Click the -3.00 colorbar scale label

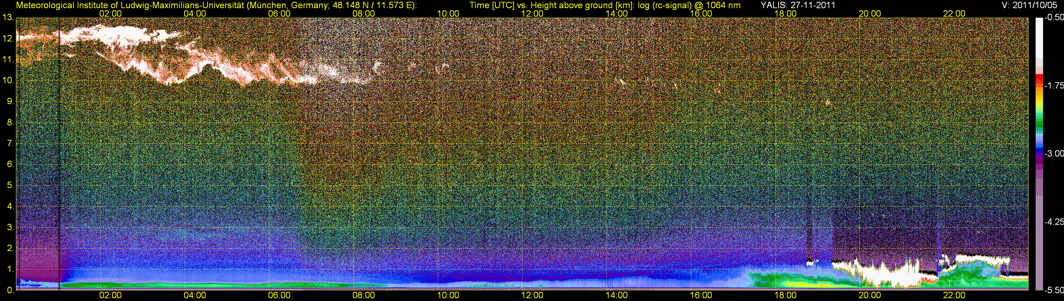tap(1054, 154)
